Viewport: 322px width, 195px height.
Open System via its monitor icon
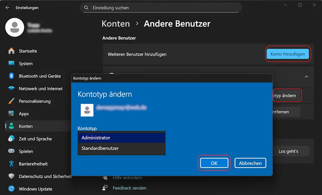click(x=12, y=64)
